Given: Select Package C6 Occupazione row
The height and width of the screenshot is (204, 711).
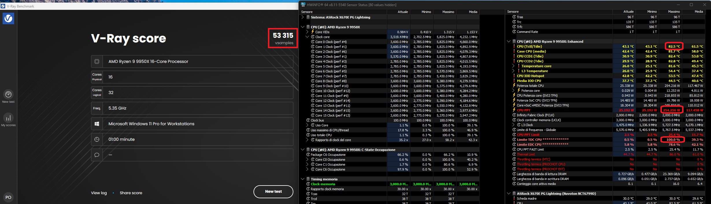Looking at the screenshot, I should [x=389, y=155].
